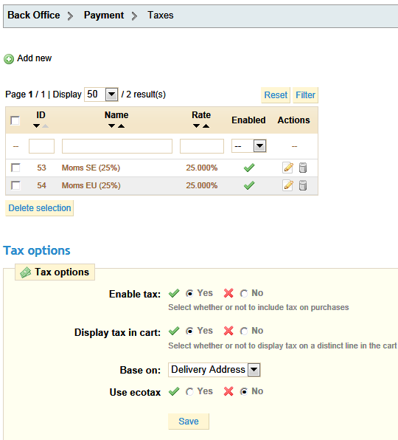
Task: Toggle enabled checkmark for Moms SE (25%)
Action: [249, 168]
